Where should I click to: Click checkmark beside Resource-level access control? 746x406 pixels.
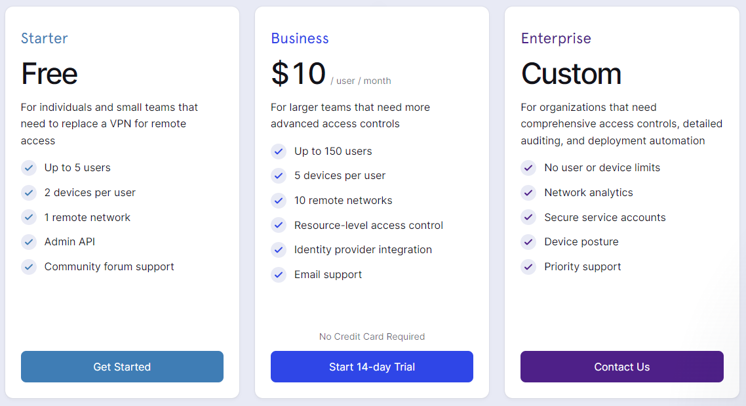(x=279, y=225)
